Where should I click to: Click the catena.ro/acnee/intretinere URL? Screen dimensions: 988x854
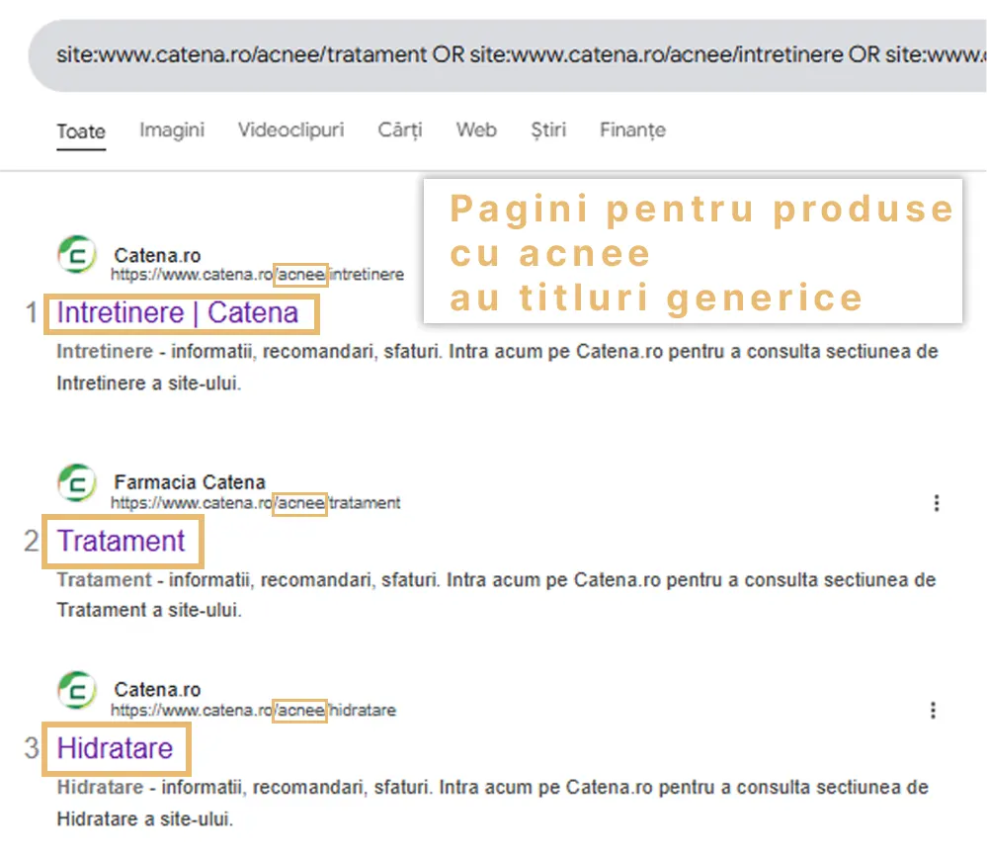(x=257, y=274)
